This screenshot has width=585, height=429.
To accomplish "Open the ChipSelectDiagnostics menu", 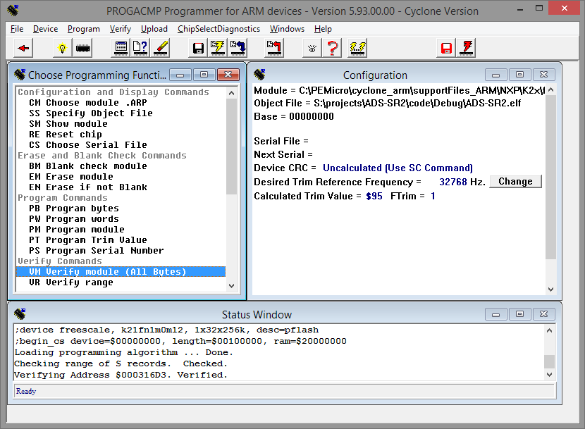I will [218, 29].
